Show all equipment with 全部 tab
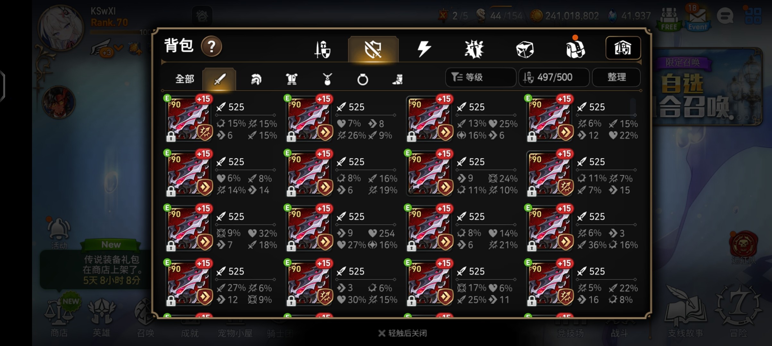This screenshot has width=772, height=346. click(x=185, y=79)
